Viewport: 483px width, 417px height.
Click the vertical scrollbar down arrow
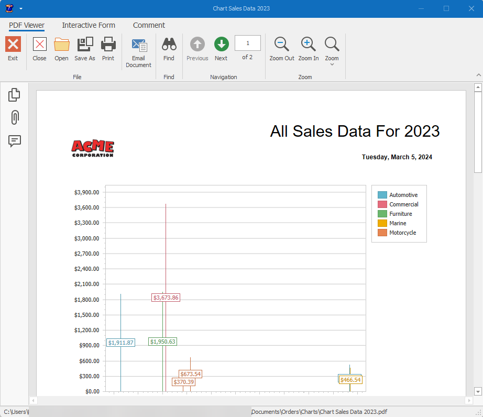[x=477, y=391]
